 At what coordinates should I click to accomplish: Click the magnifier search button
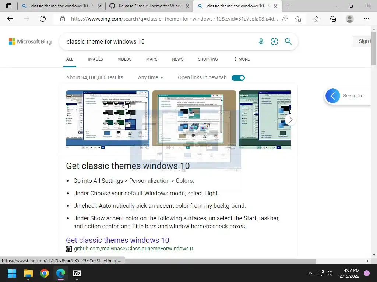288,41
